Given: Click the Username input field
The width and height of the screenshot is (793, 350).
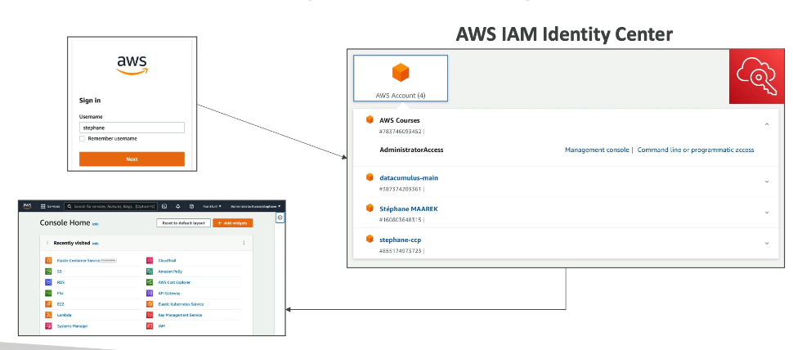Looking at the screenshot, I should pyautogui.click(x=132, y=128).
